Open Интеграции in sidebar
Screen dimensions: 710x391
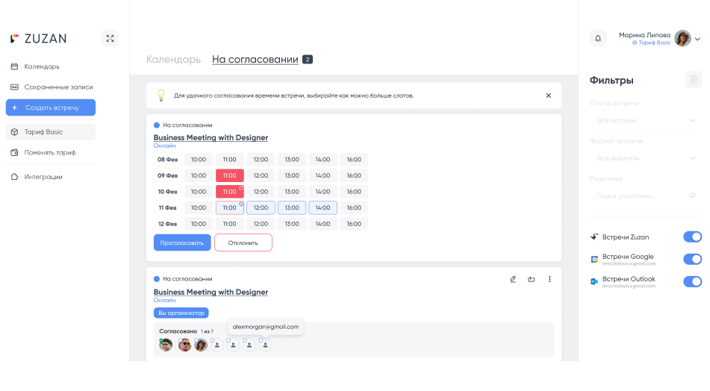pyautogui.click(x=37, y=177)
